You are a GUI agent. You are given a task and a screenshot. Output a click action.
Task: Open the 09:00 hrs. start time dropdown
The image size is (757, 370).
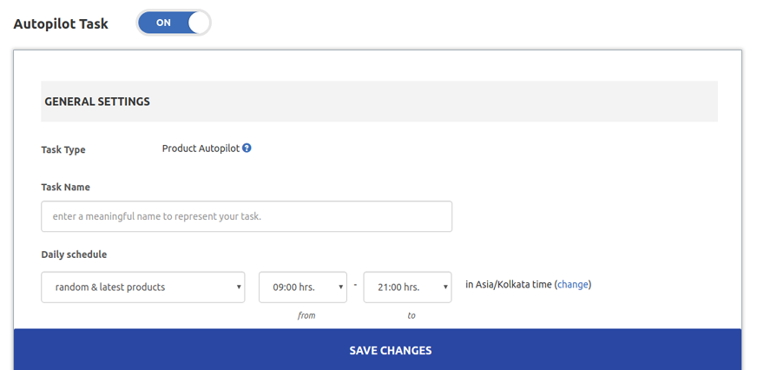pyautogui.click(x=303, y=287)
